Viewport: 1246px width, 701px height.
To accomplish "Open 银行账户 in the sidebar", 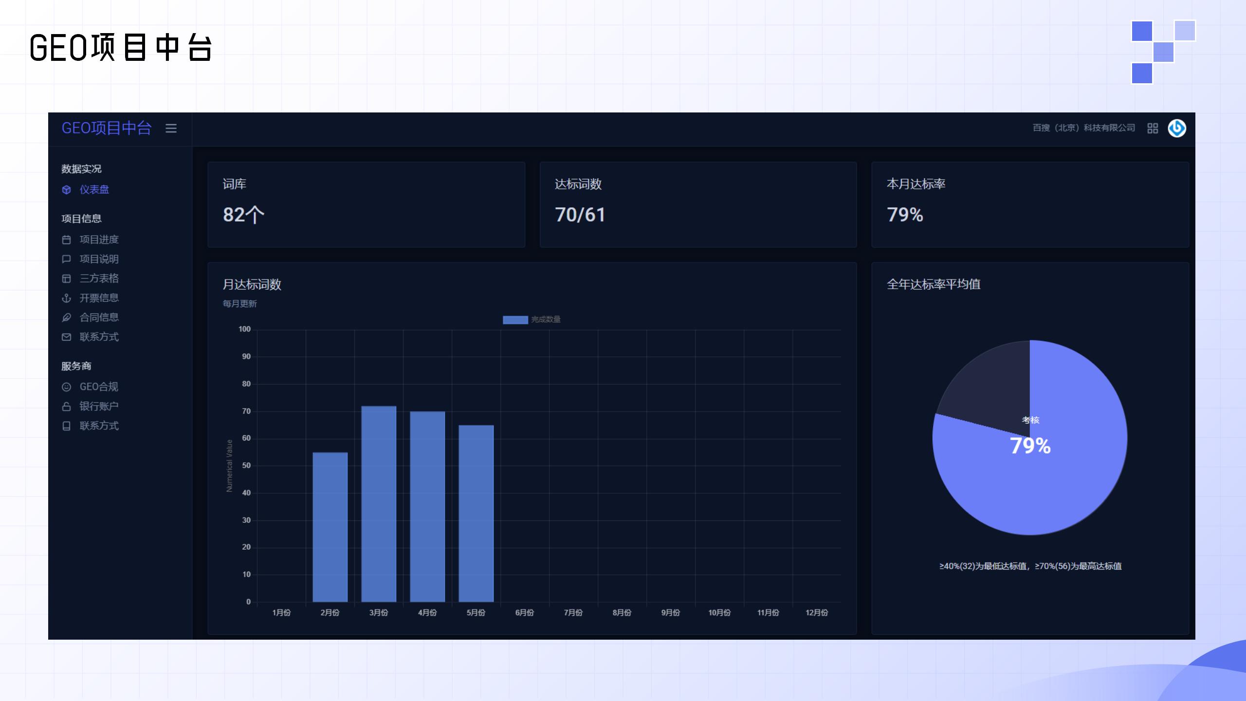I will pyautogui.click(x=99, y=406).
